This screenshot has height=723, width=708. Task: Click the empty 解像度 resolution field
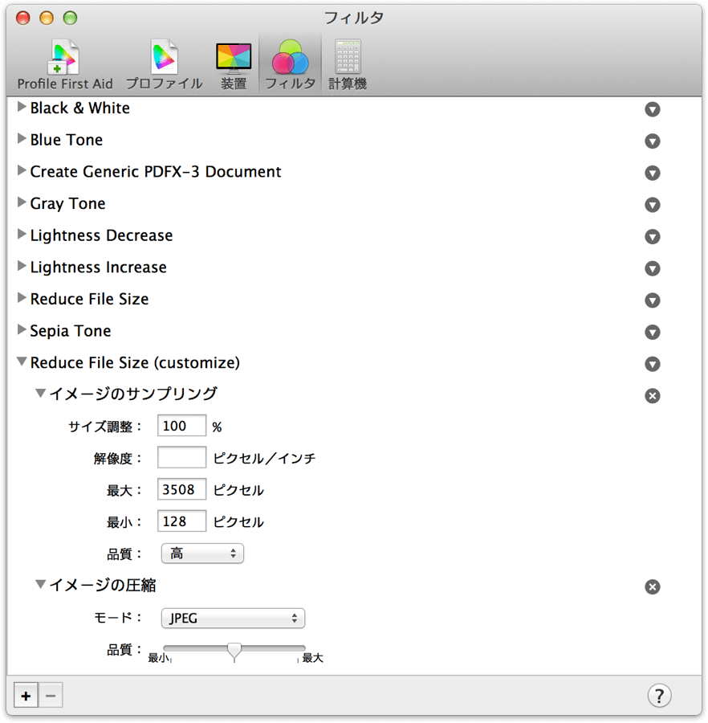[x=181, y=457]
